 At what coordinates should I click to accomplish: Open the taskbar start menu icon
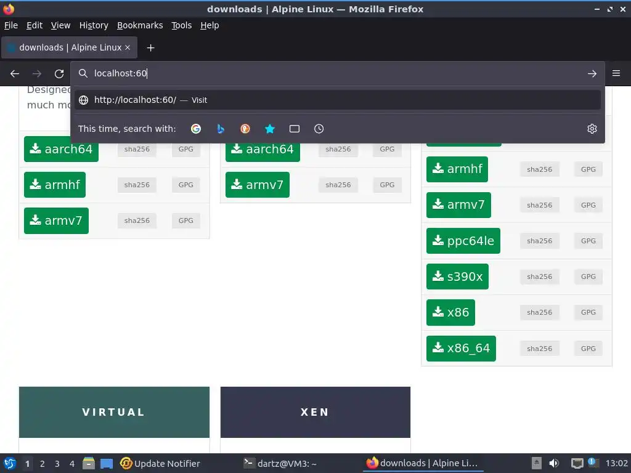(10, 463)
